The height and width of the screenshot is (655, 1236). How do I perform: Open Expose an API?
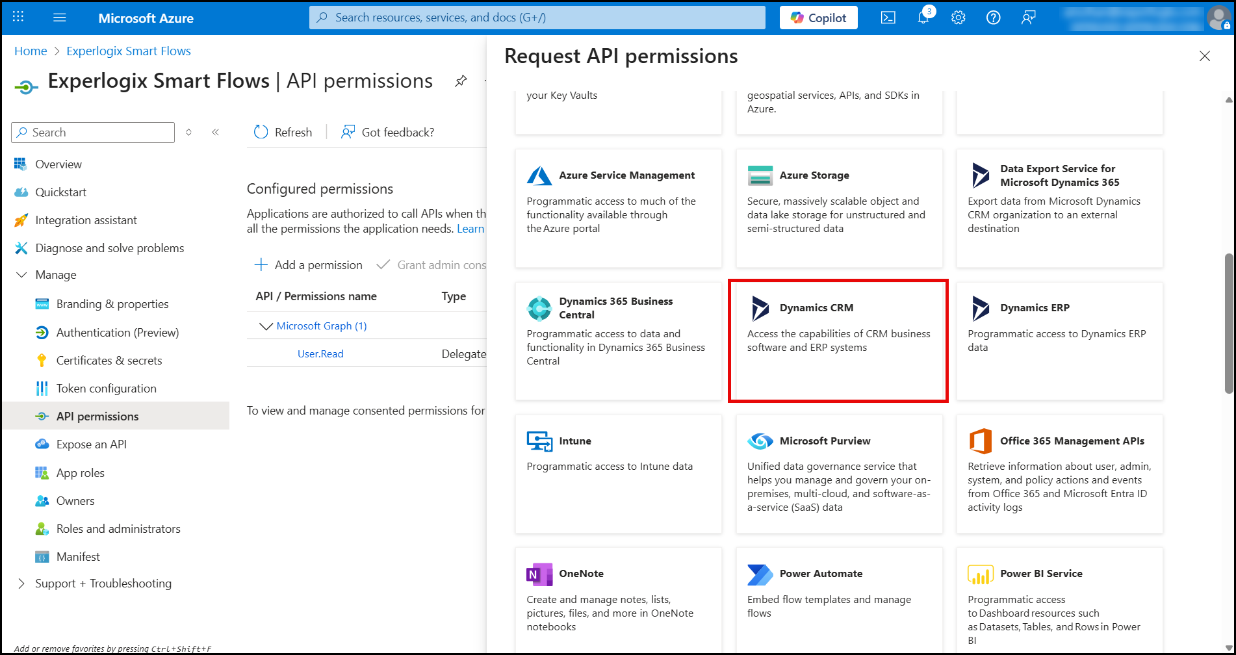tap(91, 444)
